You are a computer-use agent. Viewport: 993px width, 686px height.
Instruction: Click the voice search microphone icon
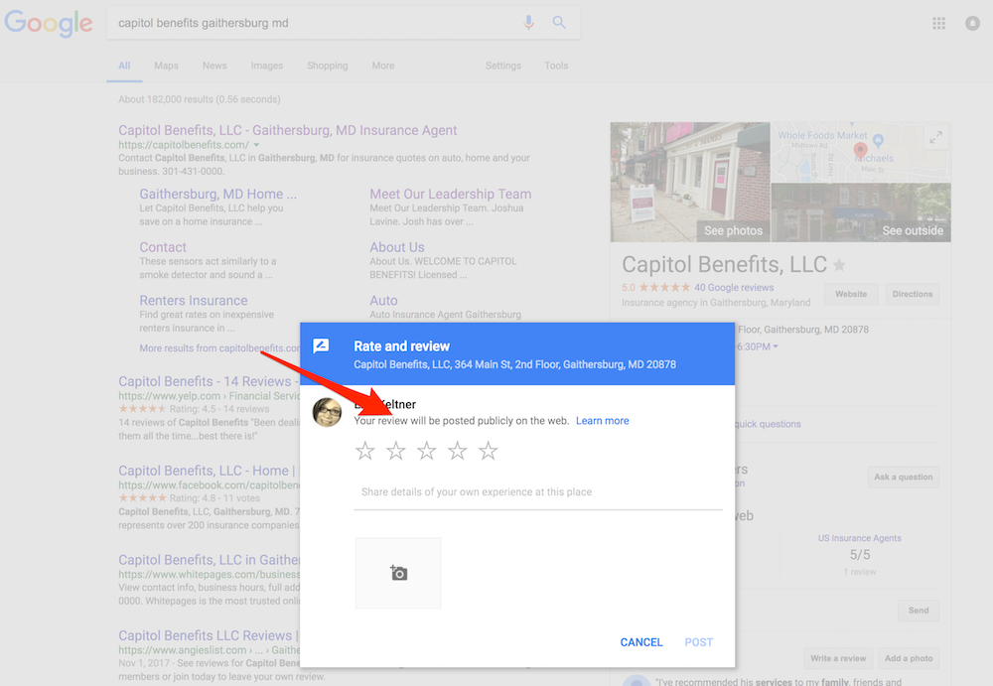pos(528,23)
